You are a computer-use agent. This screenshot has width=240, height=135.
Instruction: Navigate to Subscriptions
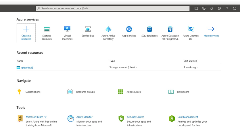click(33, 92)
